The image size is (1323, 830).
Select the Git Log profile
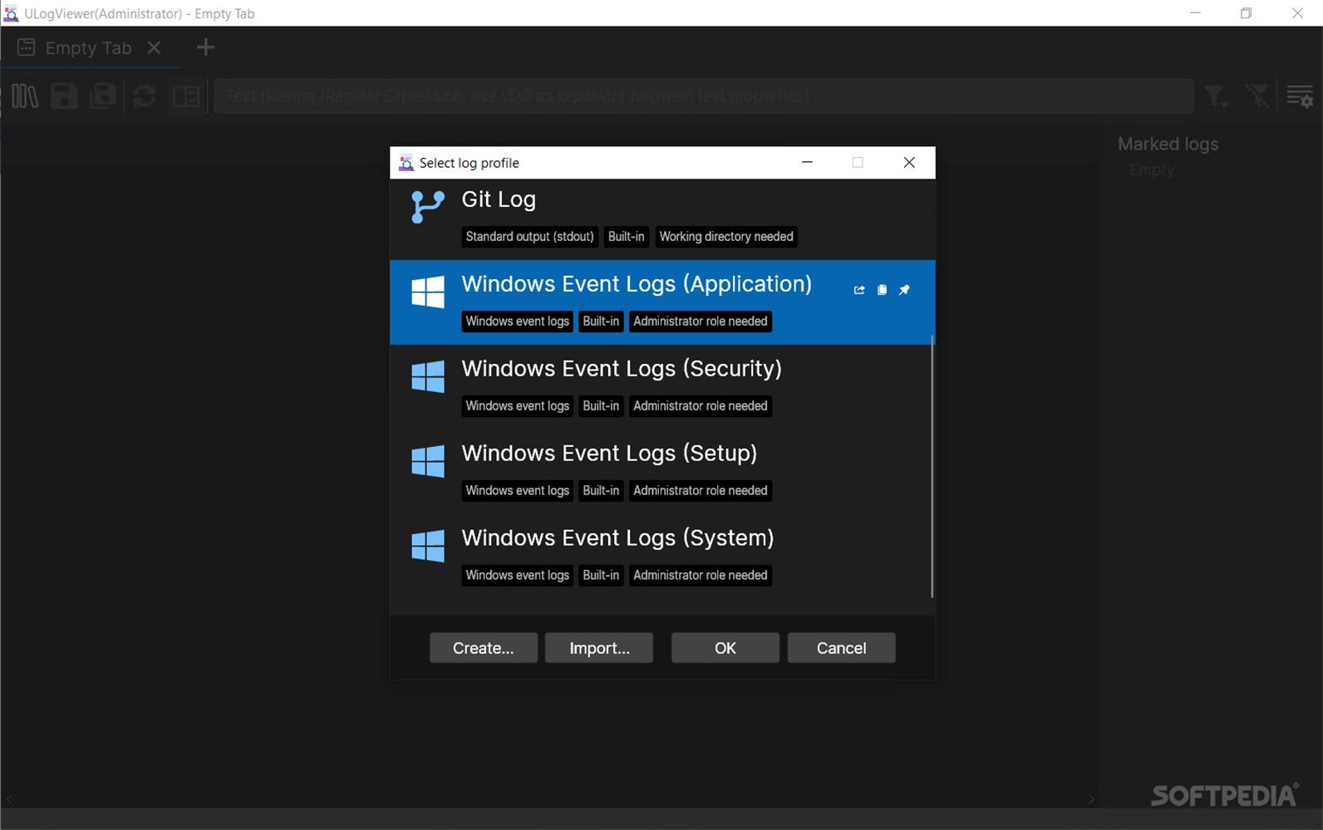(662, 219)
